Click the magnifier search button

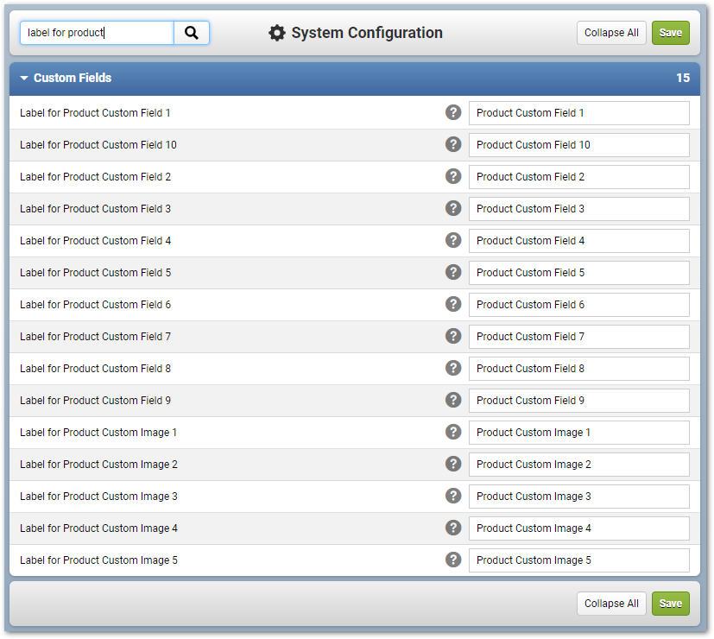click(192, 33)
